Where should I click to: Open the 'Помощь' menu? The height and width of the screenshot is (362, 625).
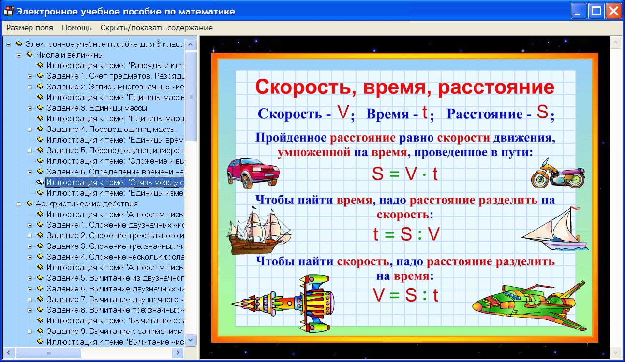coord(77,28)
